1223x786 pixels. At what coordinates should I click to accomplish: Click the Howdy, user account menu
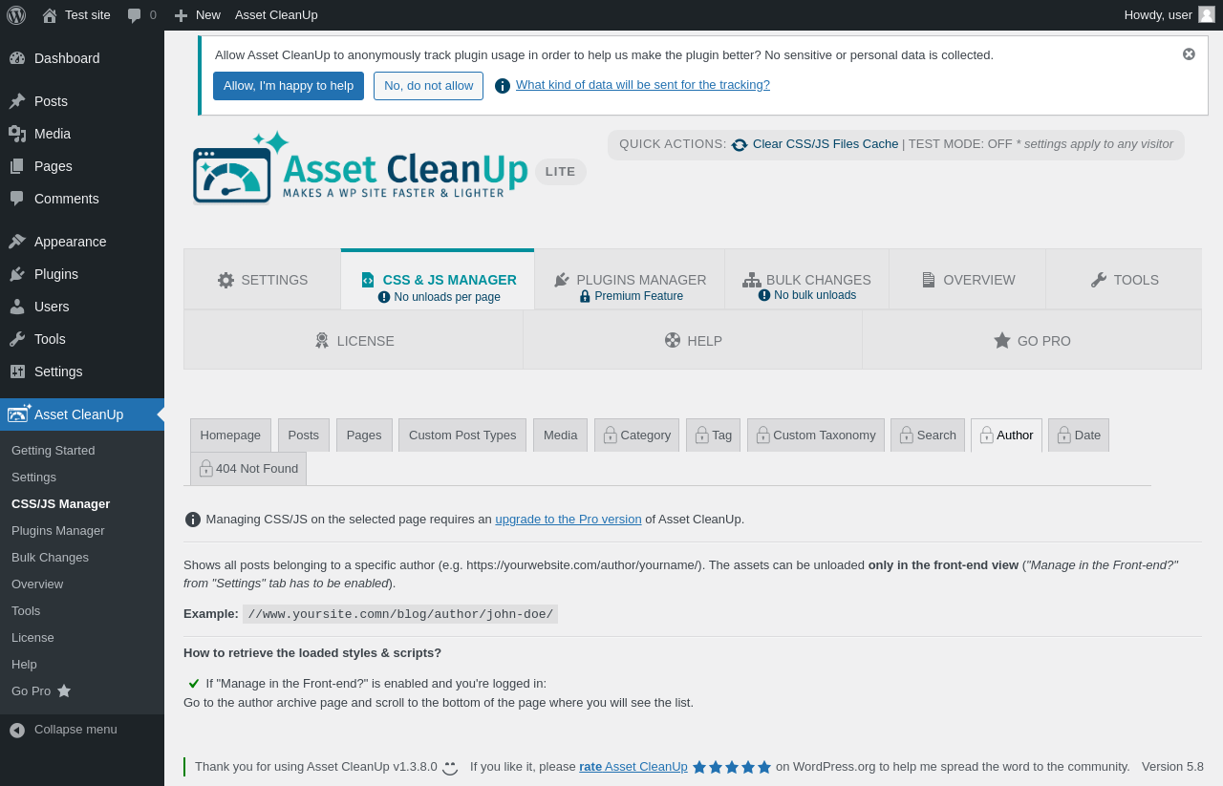click(1169, 14)
